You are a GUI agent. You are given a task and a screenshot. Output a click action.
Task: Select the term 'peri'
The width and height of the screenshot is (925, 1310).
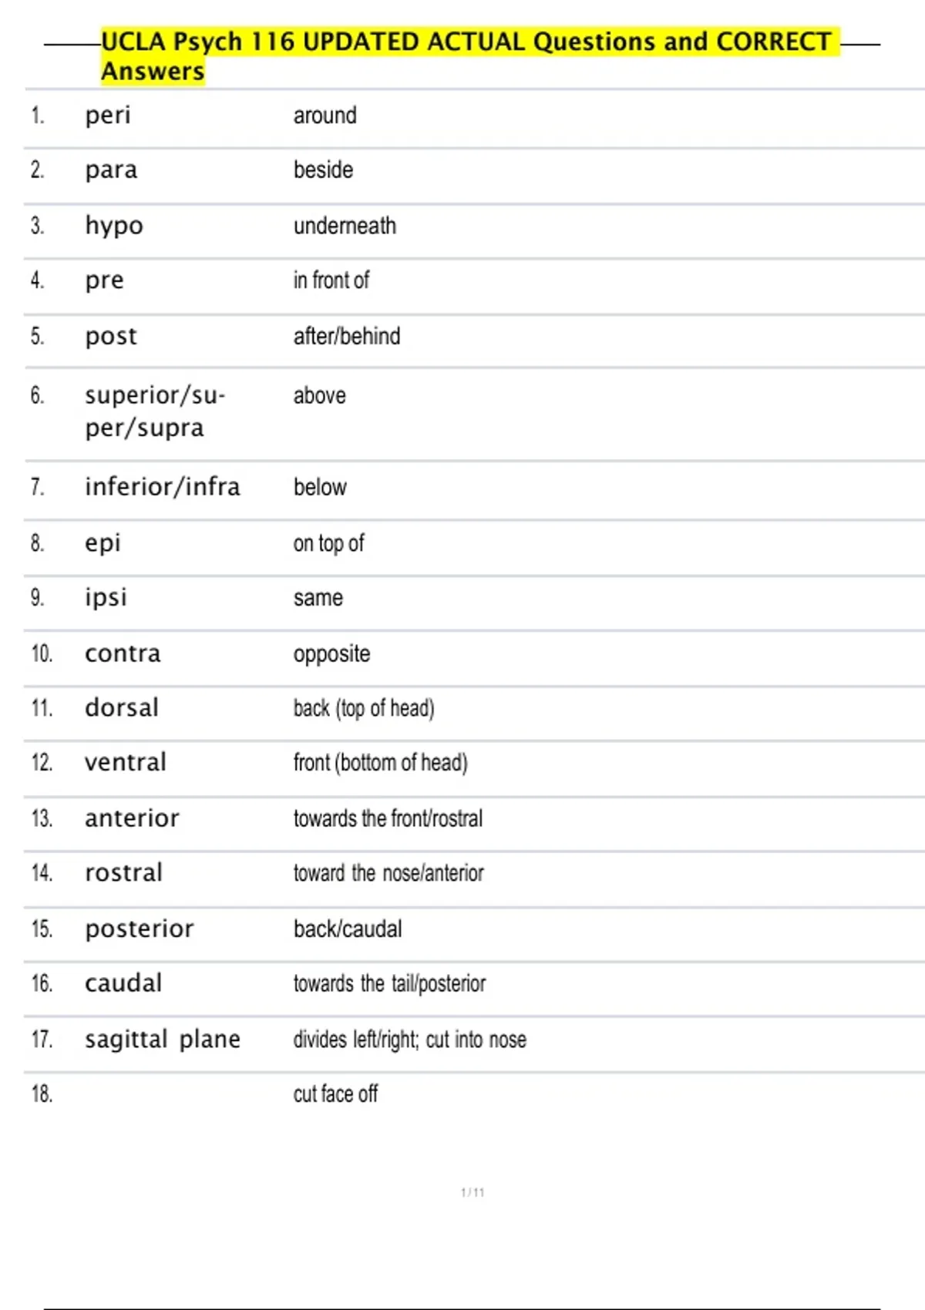coord(108,116)
